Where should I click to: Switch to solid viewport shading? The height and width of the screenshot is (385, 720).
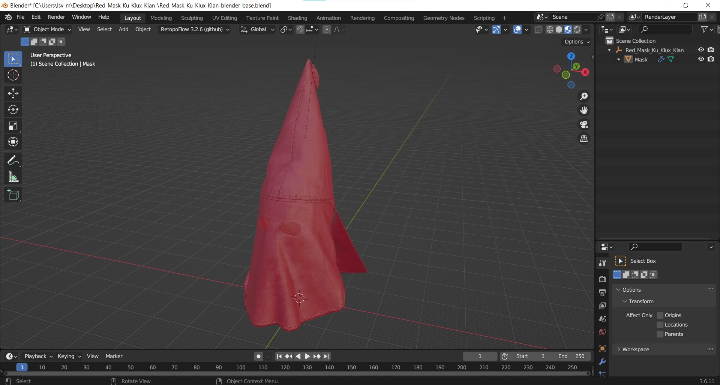(559, 30)
